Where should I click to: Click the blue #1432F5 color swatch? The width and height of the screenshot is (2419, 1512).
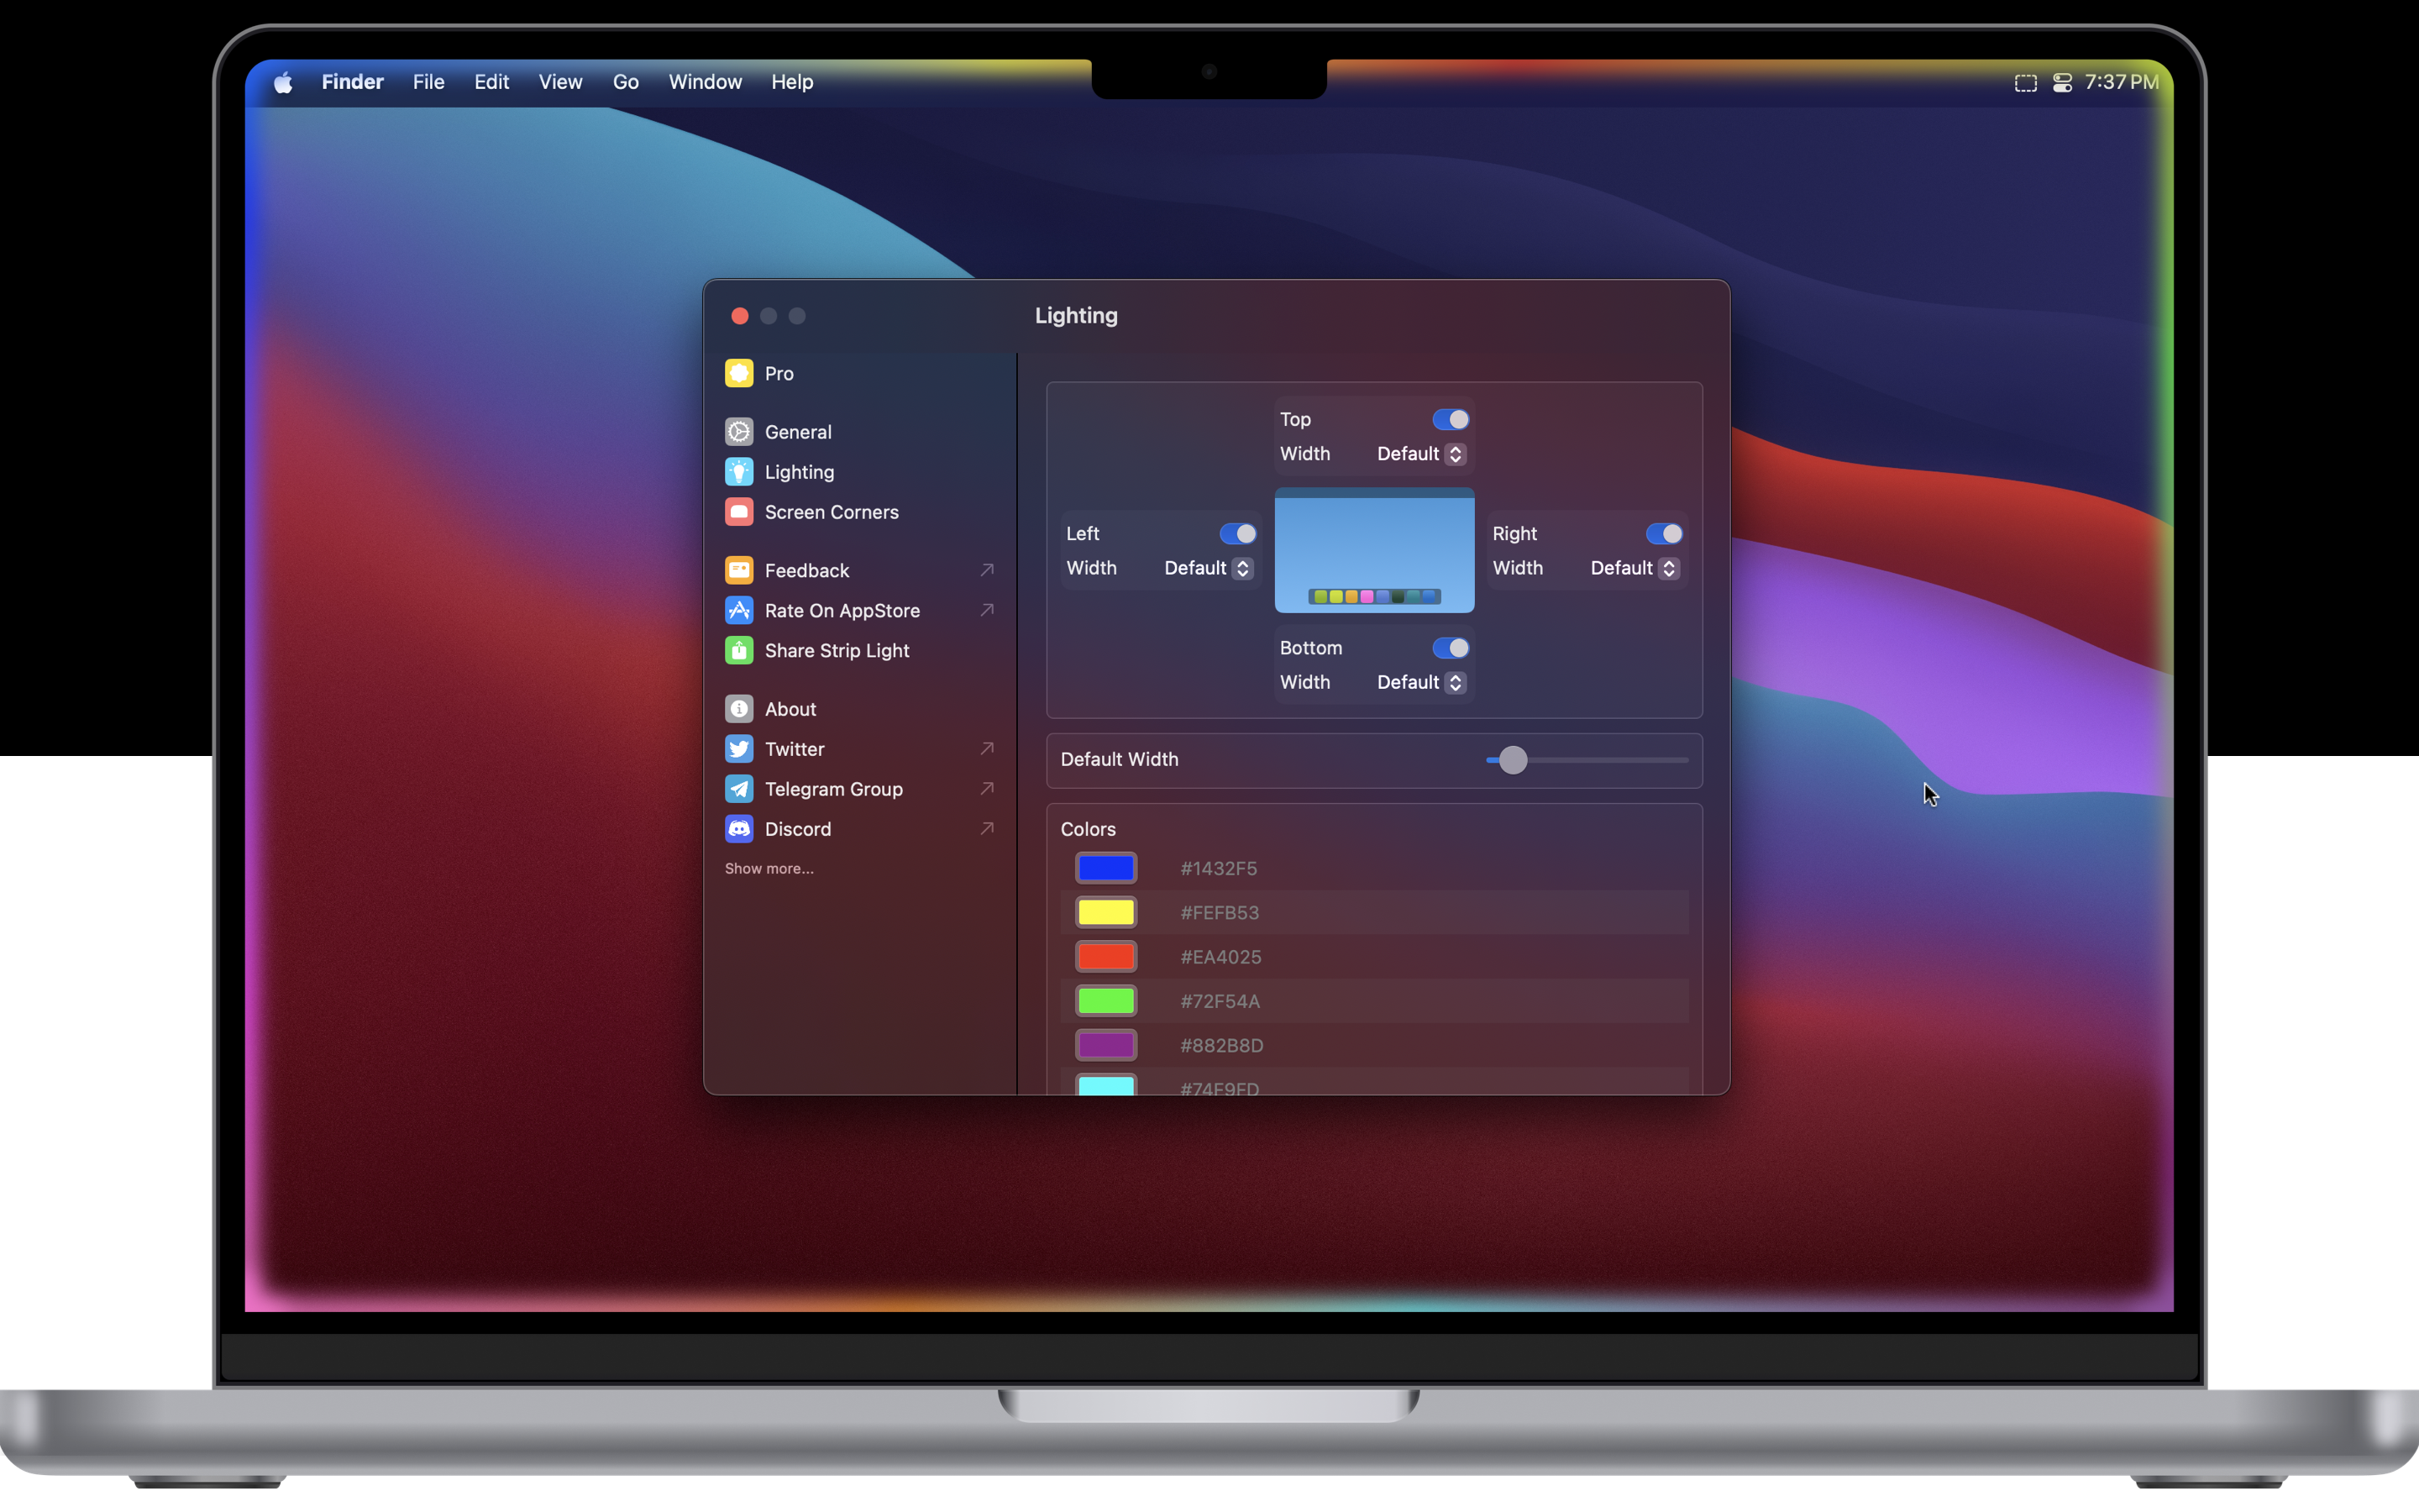click(x=1106, y=868)
